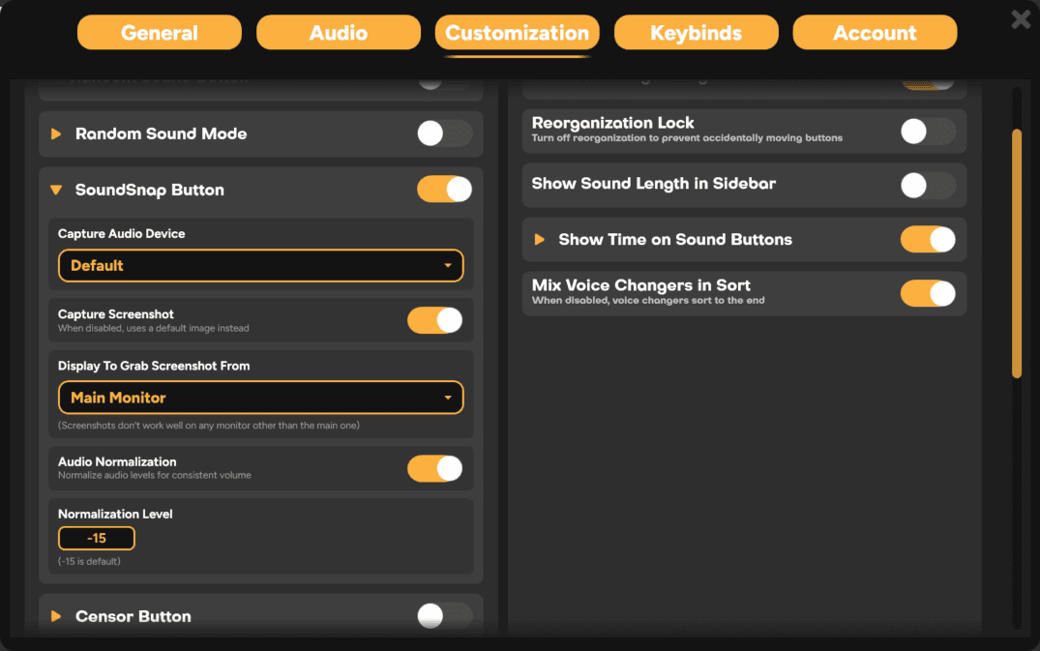This screenshot has width=1040, height=651.
Task: Open the Capture Audio Device dropdown
Action: (260, 264)
